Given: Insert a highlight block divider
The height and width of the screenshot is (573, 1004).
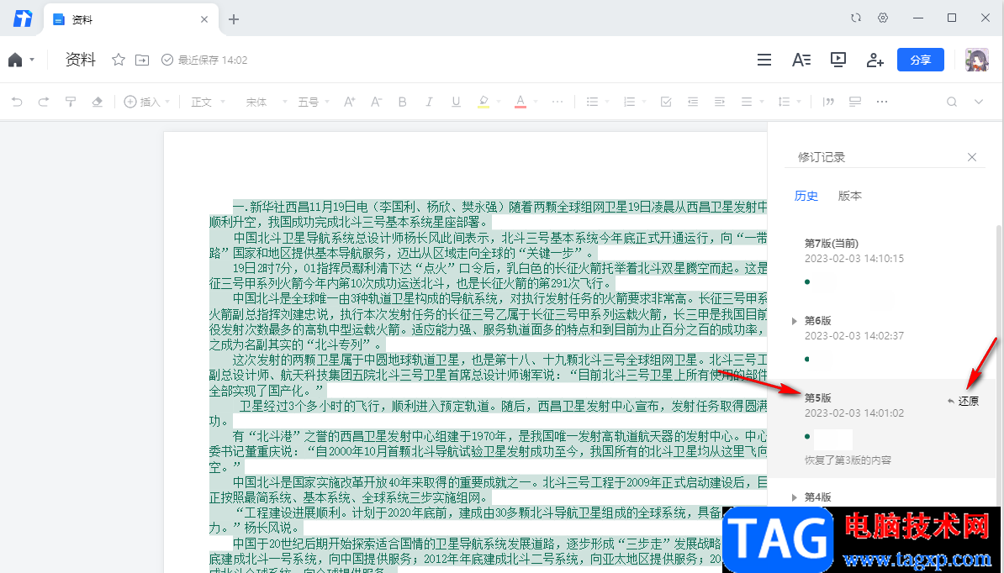Looking at the screenshot, I should (x=855, y=102).
